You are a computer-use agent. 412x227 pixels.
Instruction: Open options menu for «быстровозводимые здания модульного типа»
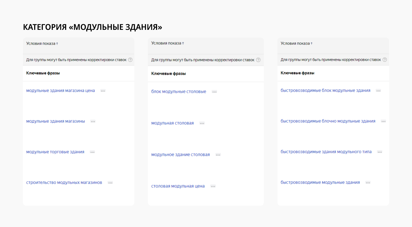point(380,152)
